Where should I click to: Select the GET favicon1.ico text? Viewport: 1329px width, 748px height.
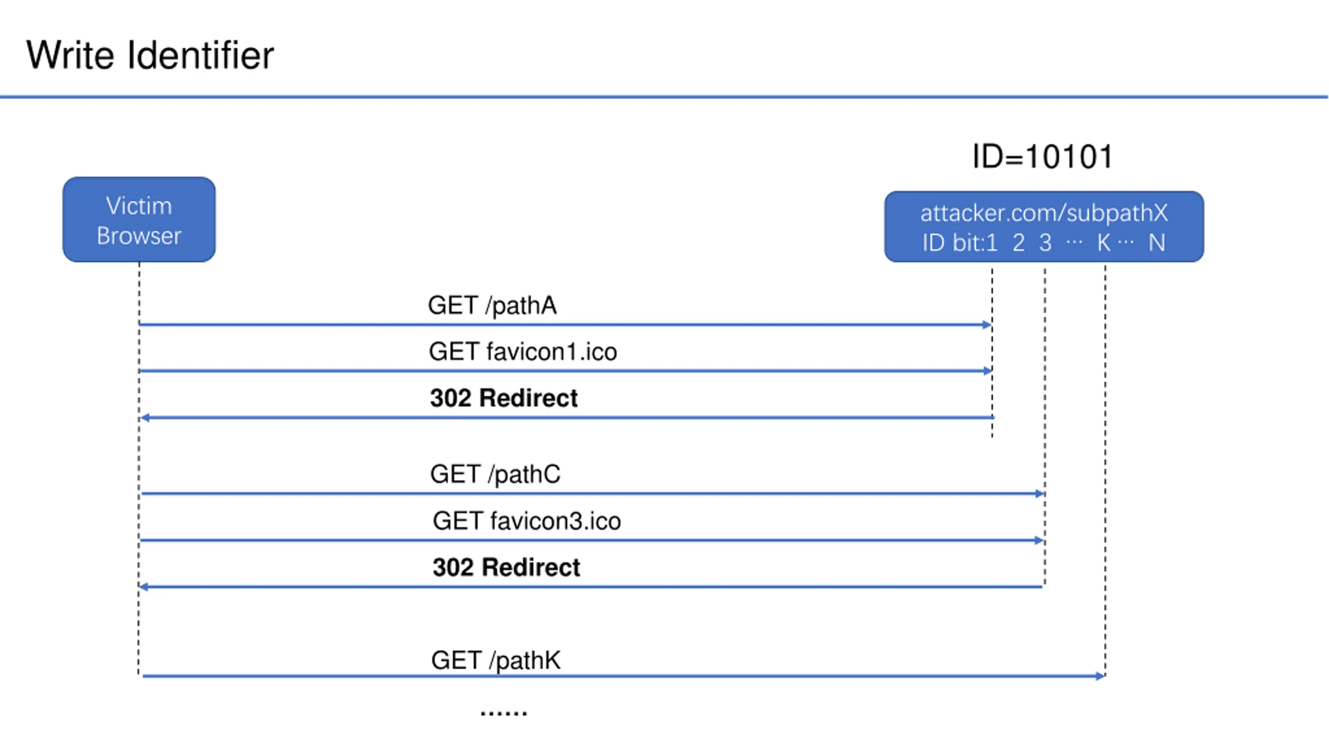pos(523,352)
